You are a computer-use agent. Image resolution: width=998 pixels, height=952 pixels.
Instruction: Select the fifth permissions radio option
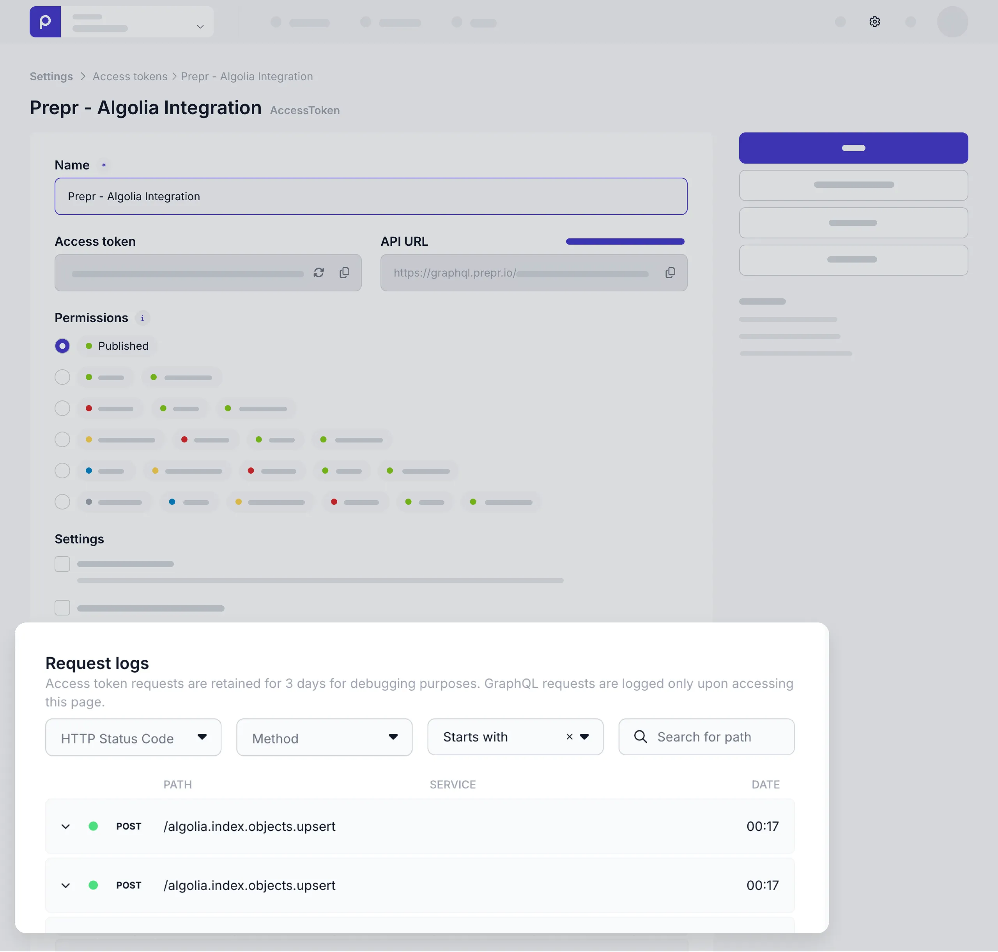click(62, 471)
